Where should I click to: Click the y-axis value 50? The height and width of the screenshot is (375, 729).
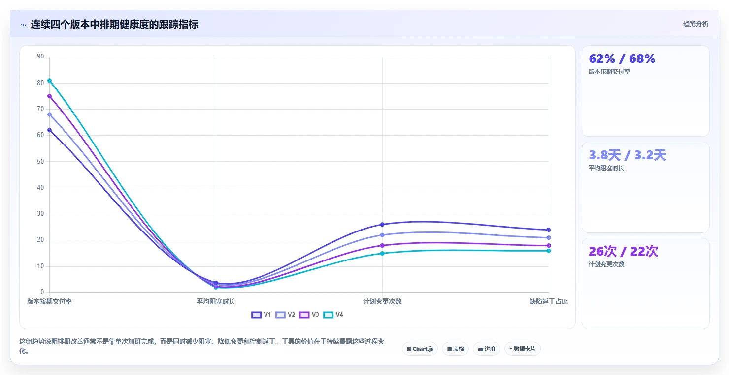(x=40, y=161)
